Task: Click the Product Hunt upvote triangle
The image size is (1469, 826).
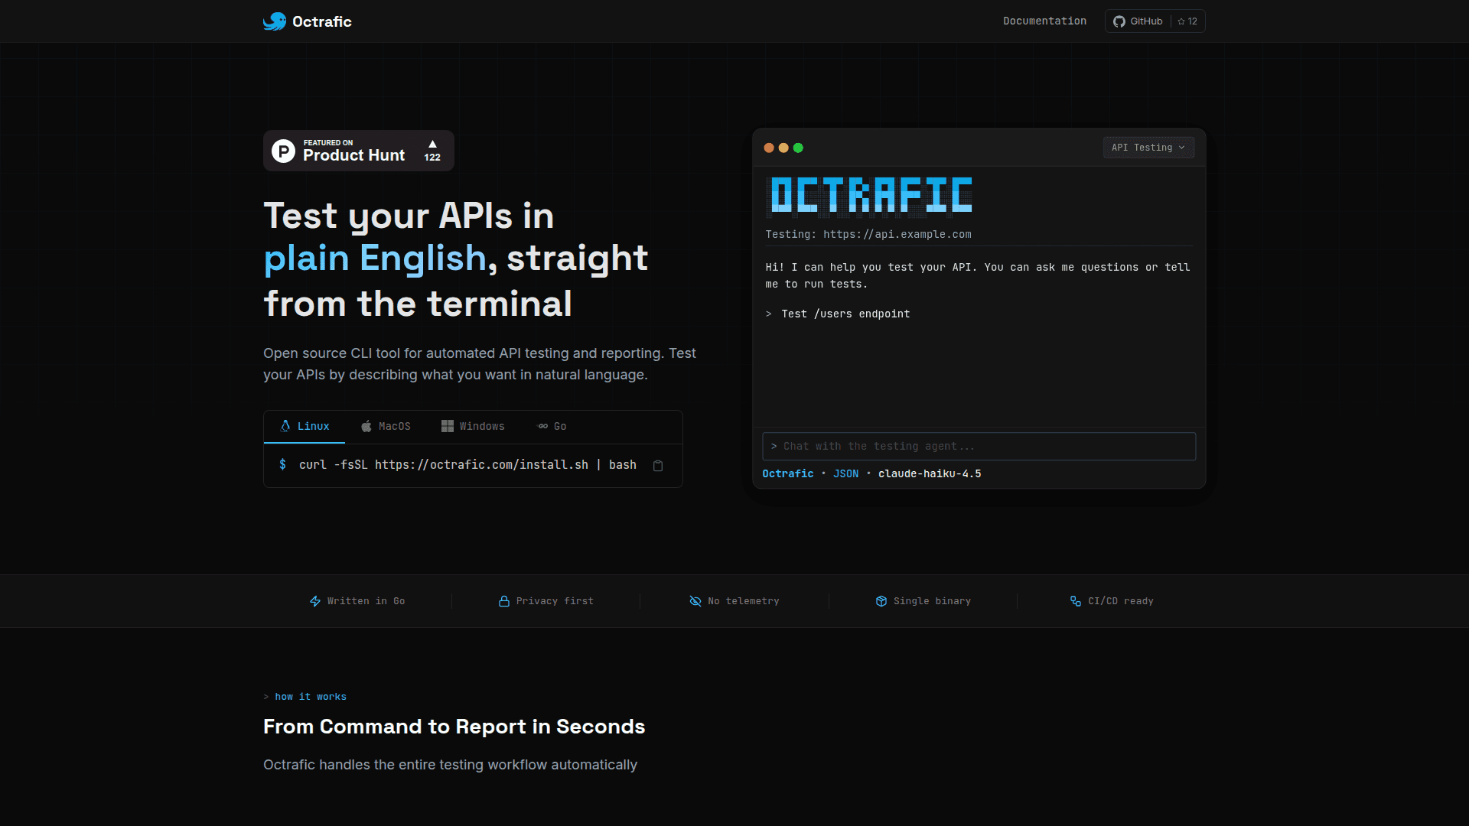Action: [432, 144]
